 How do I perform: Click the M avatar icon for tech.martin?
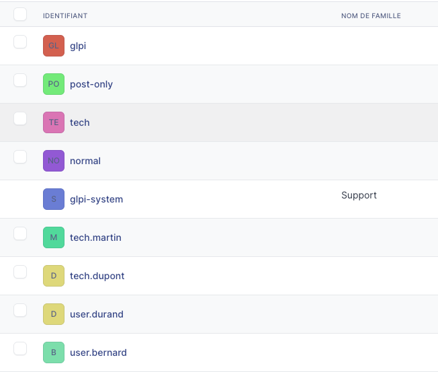click(x=54, y=237)
